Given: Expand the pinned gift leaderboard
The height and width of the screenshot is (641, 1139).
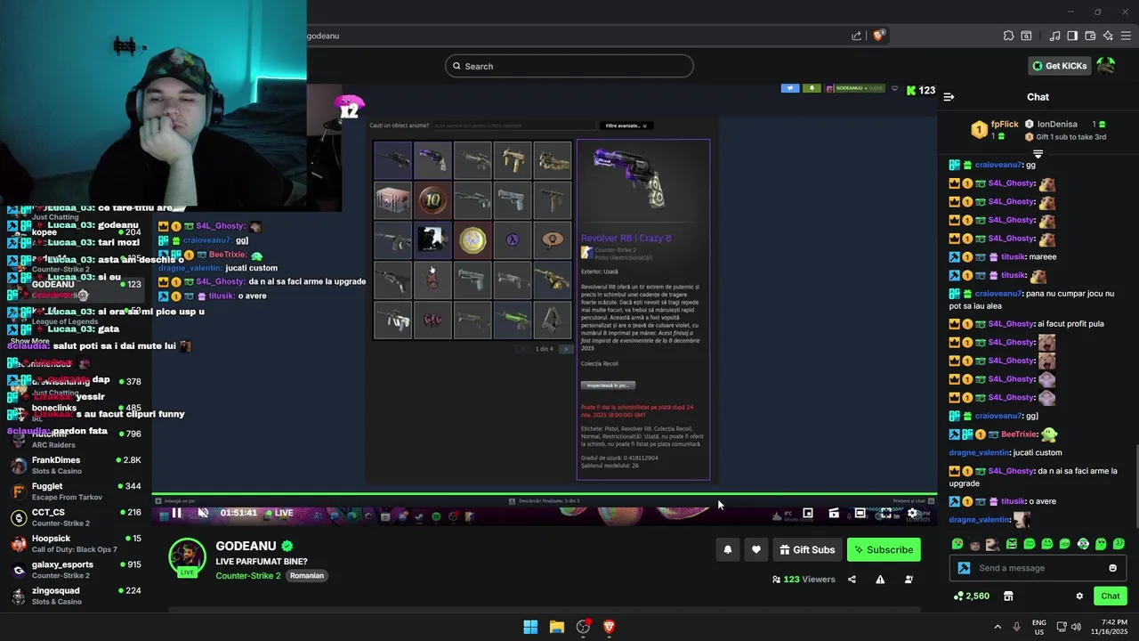Looking at the screenshot, I should [1038, 154].
